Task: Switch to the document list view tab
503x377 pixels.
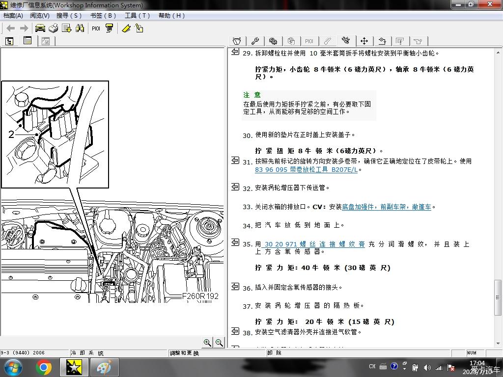Action: click(x=28, y=41)
